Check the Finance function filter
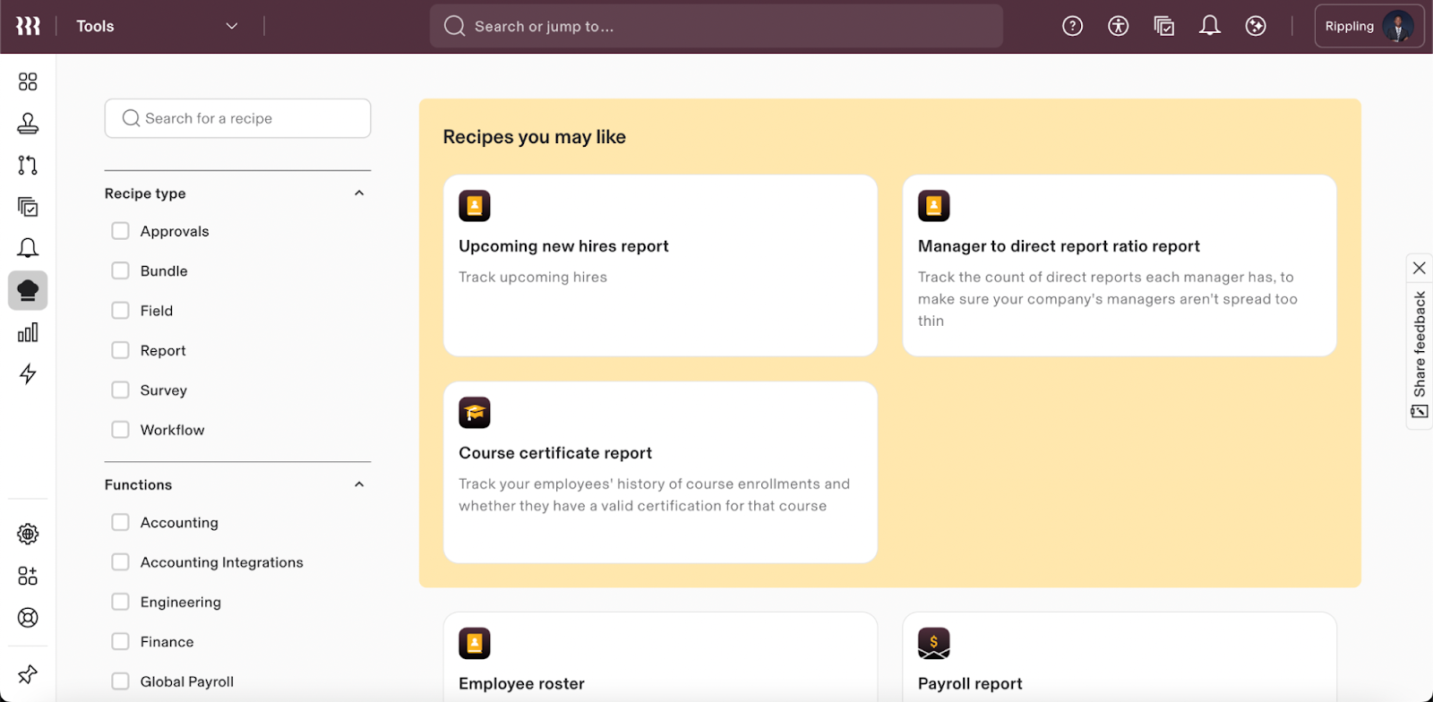The height and width of the screenshot is (702, 1433). coord(120,641)
